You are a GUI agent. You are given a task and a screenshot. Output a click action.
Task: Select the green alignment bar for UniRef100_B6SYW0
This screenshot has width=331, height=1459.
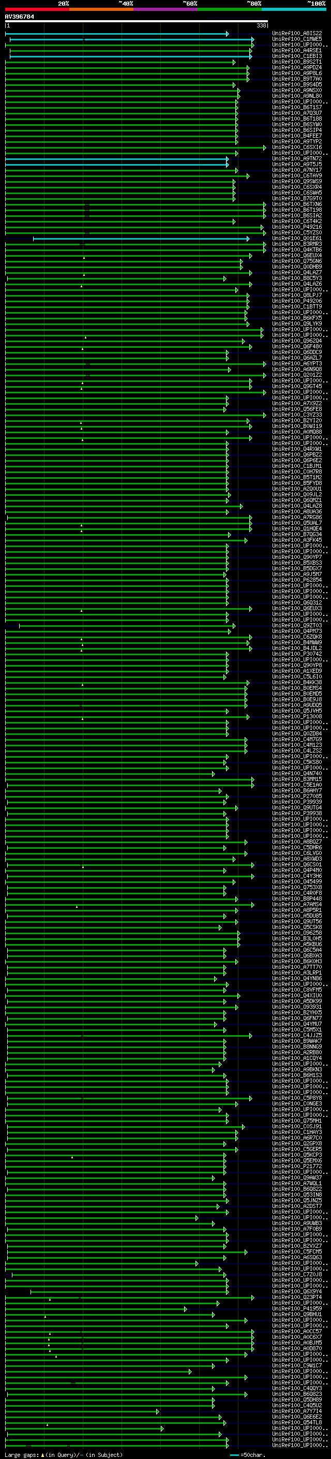click(x=122, y=125)
